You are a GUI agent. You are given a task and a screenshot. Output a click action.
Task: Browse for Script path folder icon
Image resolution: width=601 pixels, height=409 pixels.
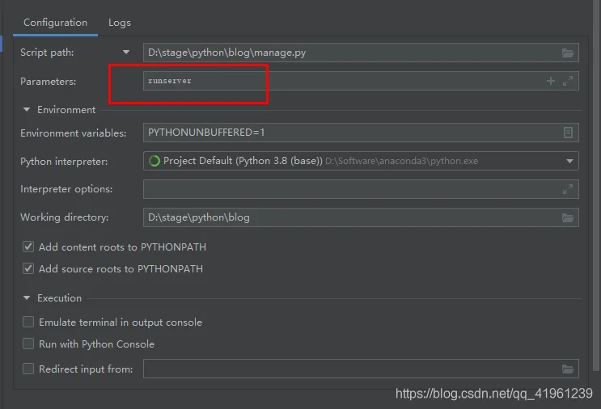(568, 53)
